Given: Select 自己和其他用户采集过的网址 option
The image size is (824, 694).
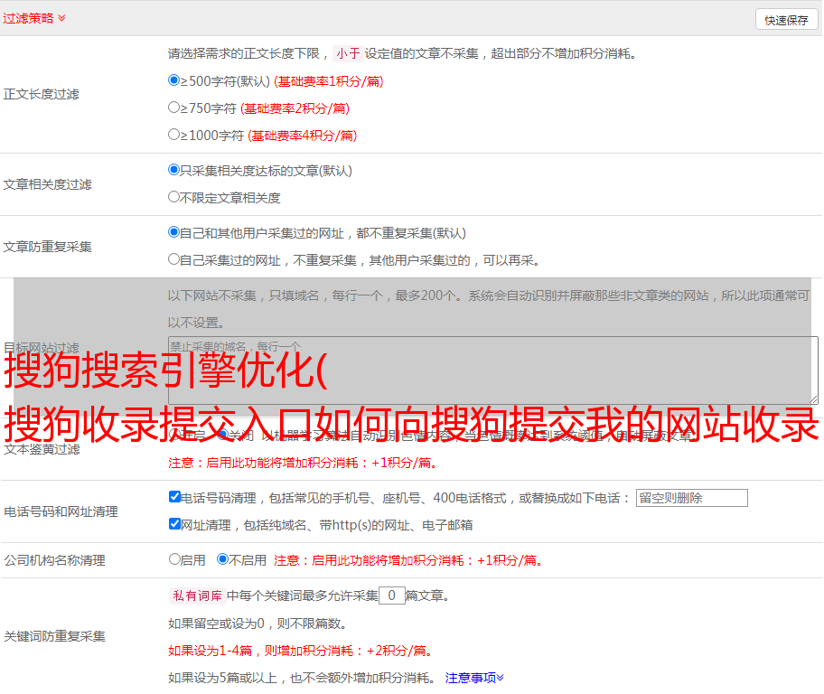Looking at the screenshot, I should tap(173, 232).
